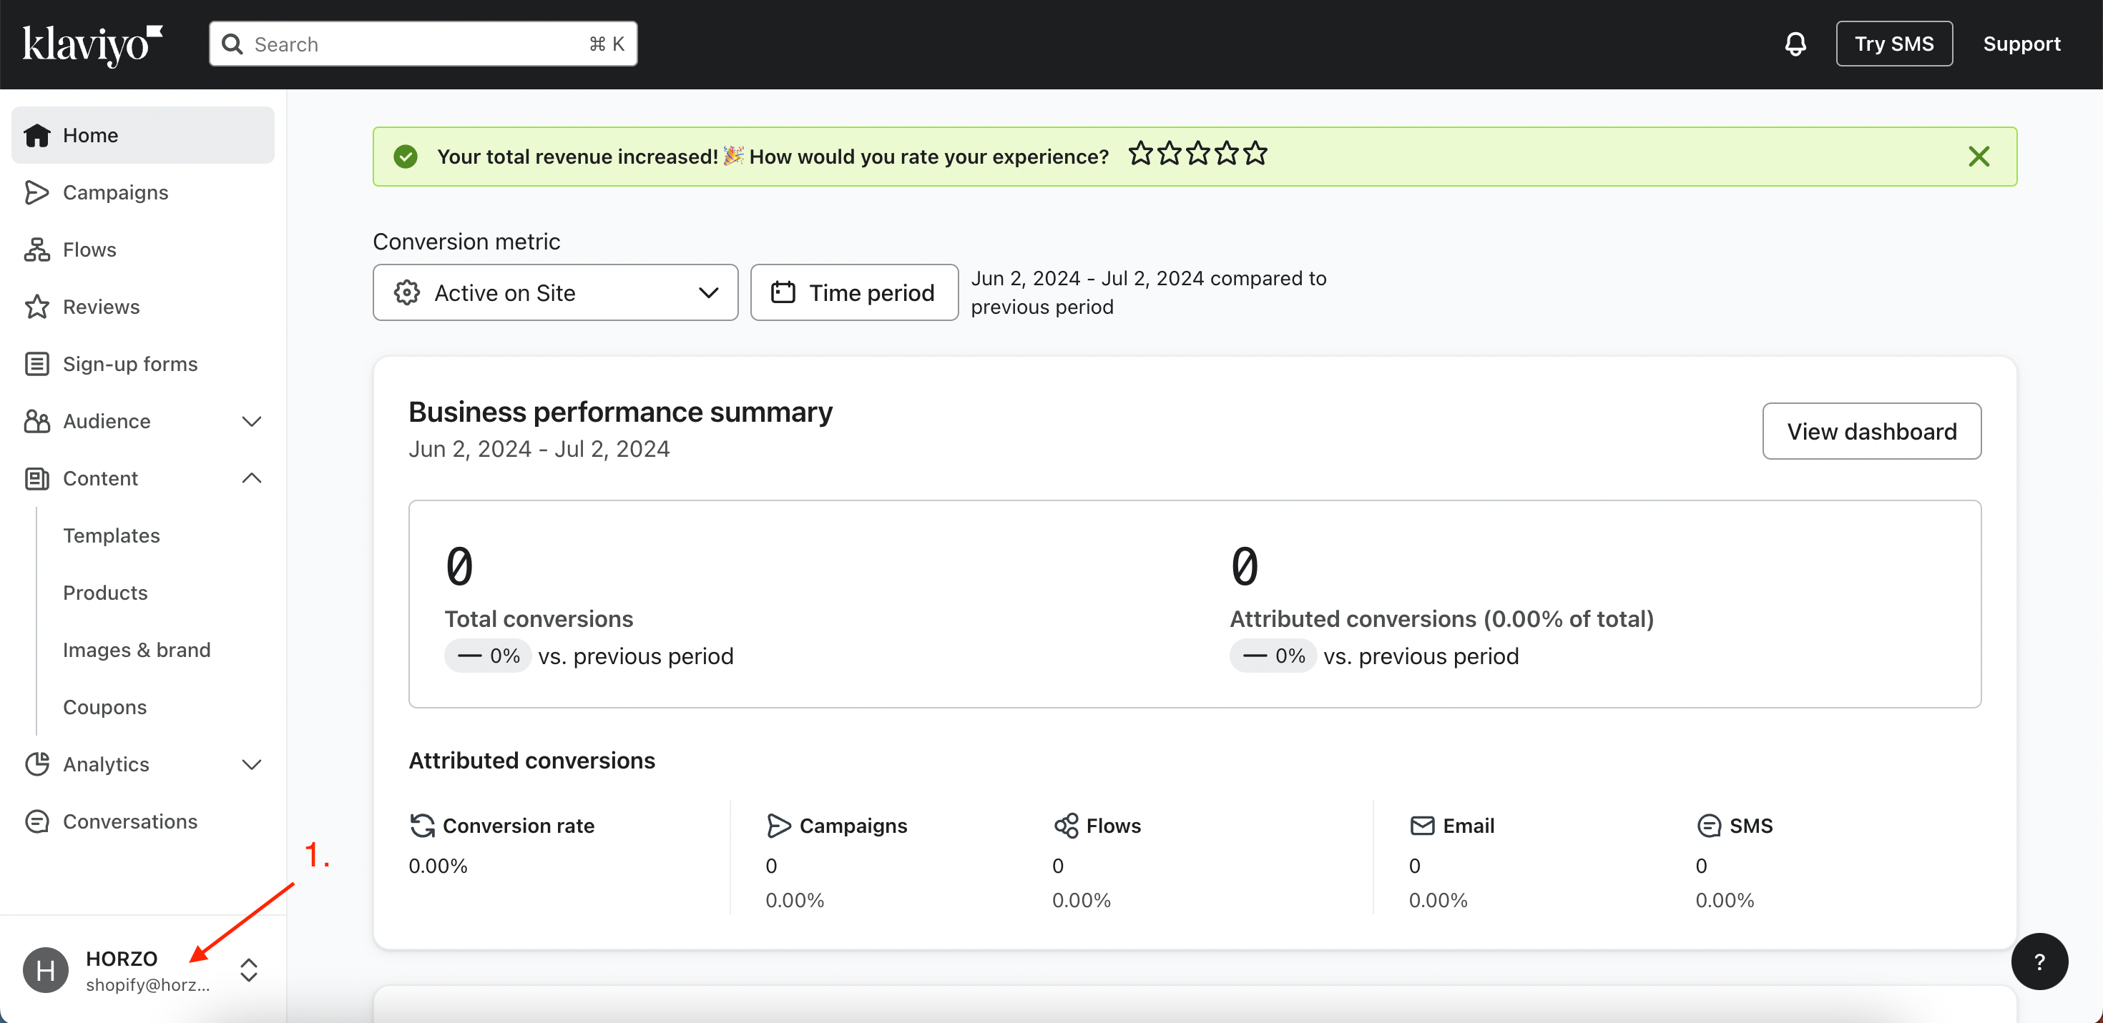The height and width of the screenshot is (1023, 2103).
Task: Click the notification bell icon
Action: click(1795, 44)
